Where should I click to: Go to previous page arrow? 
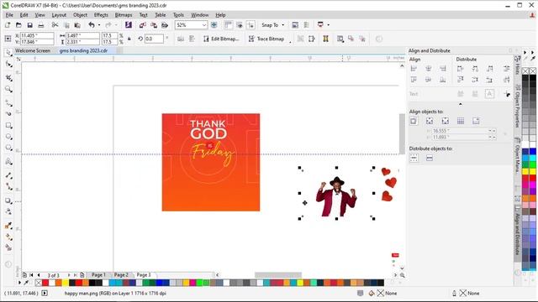pos(39,275)
